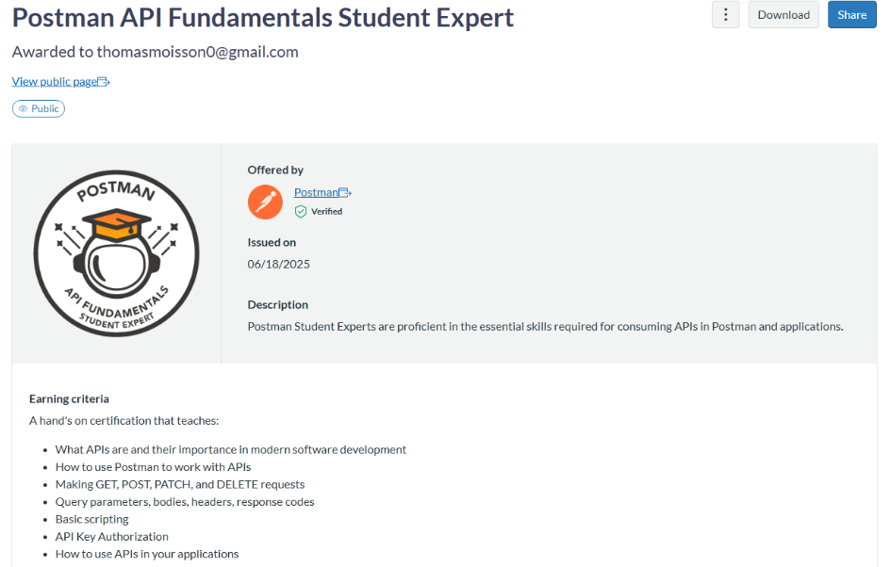This screenshot has width=890, height=567.
Task: Click the Earning criteria heading
Action: click(x=69, y=398)
